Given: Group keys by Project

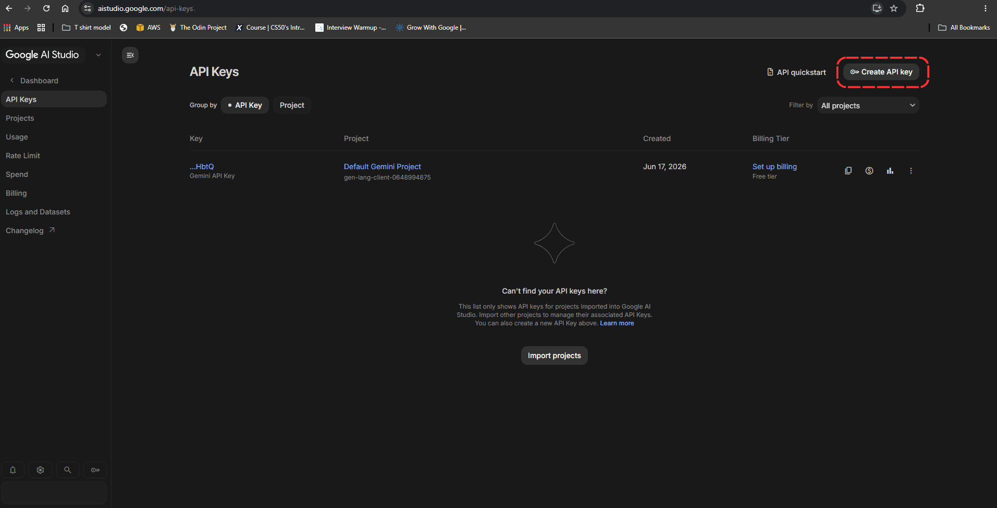Looking at the screenshot, I should (292, 105).
